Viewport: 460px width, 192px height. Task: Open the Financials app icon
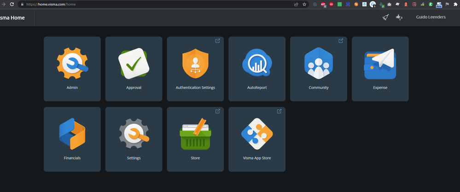pos(72,134)
